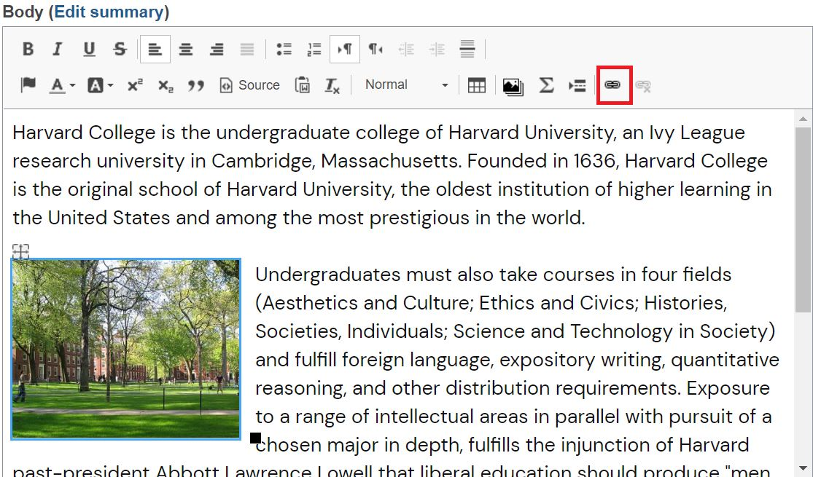Toggle underline formatting

tap(89, 50)
